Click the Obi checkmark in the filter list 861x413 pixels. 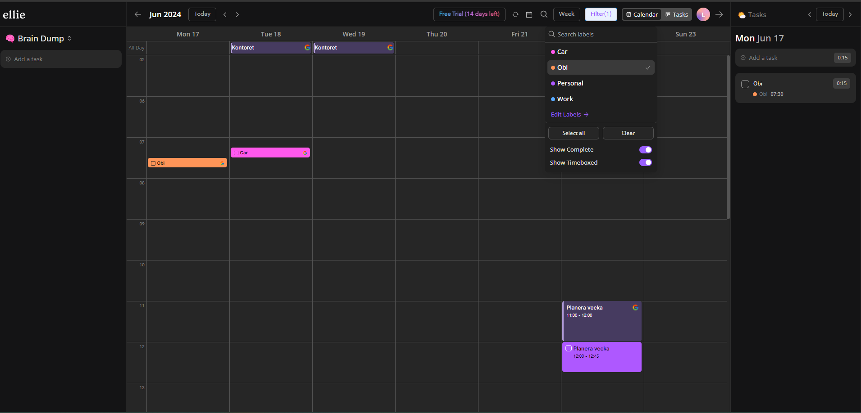648,67
